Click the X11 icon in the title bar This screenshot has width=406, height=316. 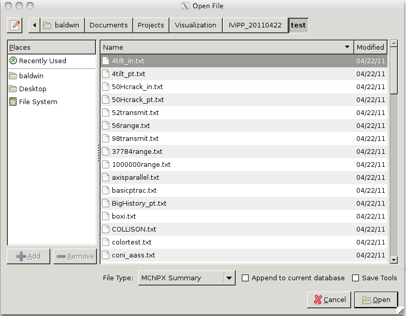pos(185,6)
